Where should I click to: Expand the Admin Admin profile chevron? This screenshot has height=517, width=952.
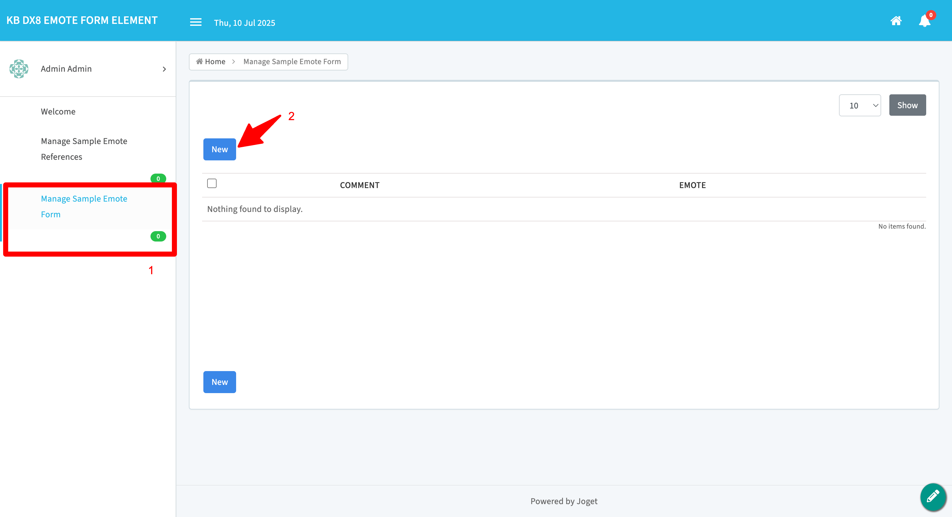[x=164, y=69]
